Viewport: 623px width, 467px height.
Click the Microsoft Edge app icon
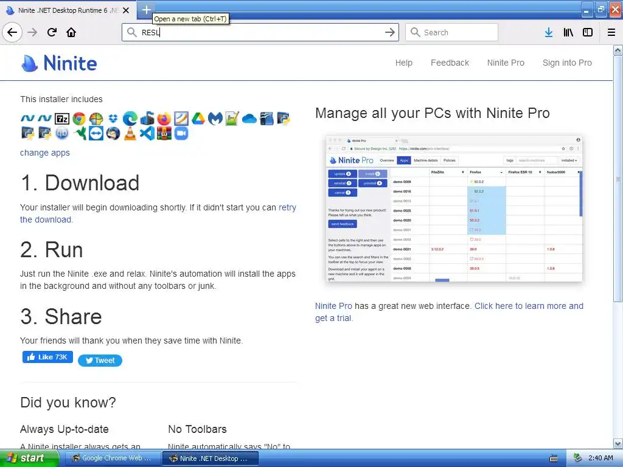130,119
